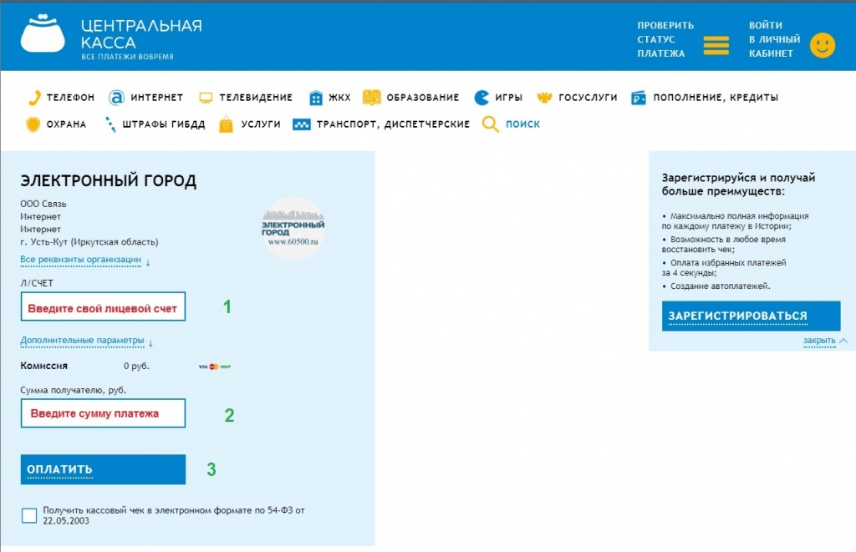This screenshot has width=856, height=552.
Task: Select the Образование category
Action: 422,98
